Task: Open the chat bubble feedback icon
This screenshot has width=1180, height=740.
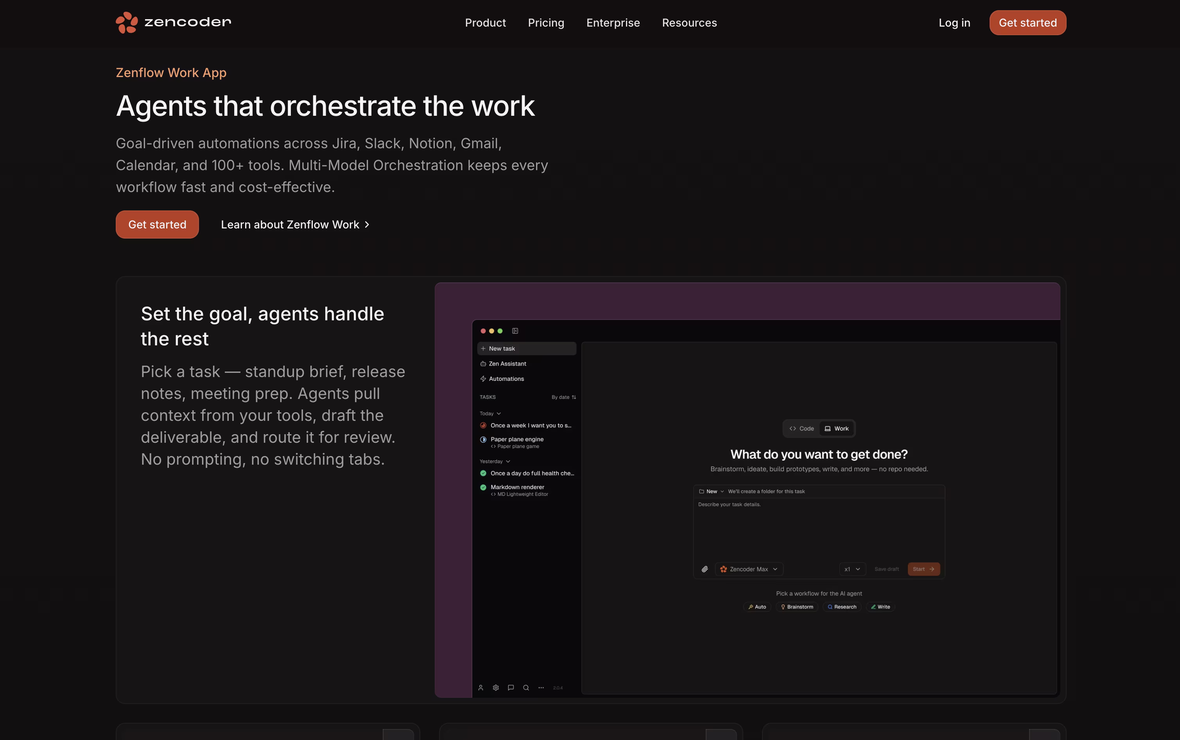Action: [511, 688]
